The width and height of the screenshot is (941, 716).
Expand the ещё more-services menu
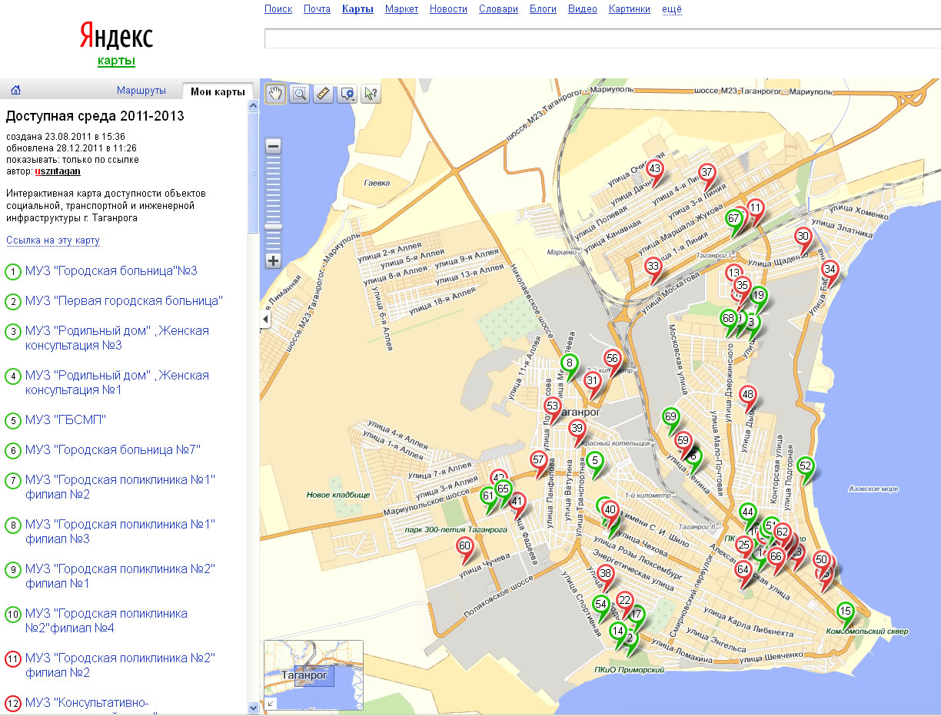point(672,9)
